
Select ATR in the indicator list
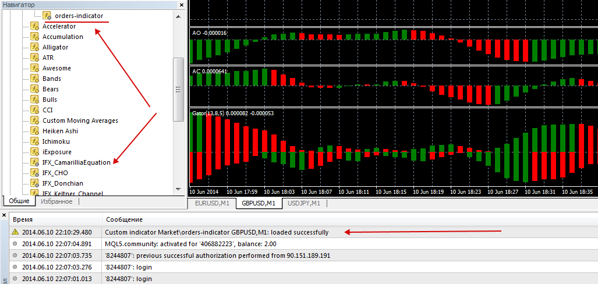[48, 58]
